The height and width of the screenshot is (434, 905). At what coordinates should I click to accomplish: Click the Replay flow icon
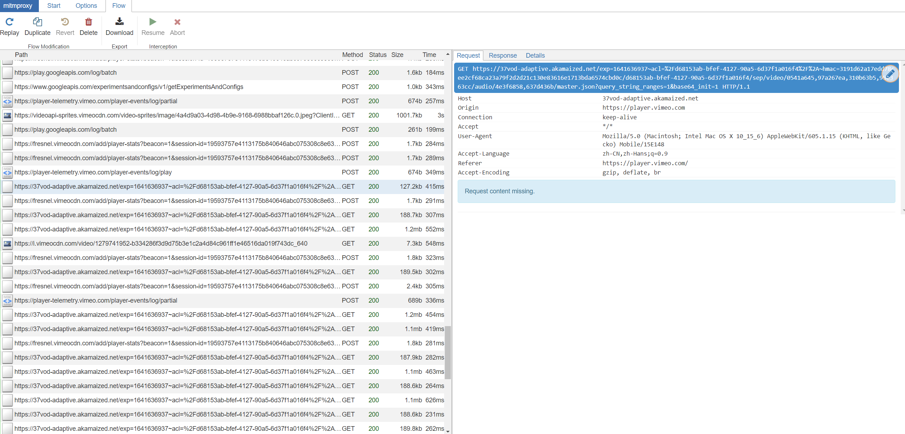pyautogui.click(x=10, y=22)
